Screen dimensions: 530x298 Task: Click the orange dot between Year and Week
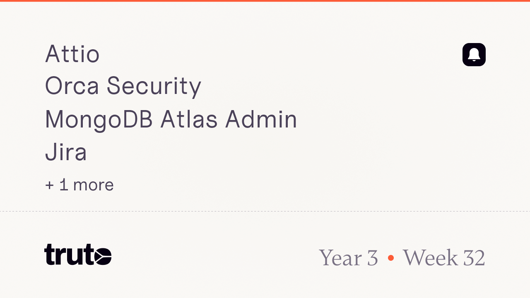[x=391, y=258]
